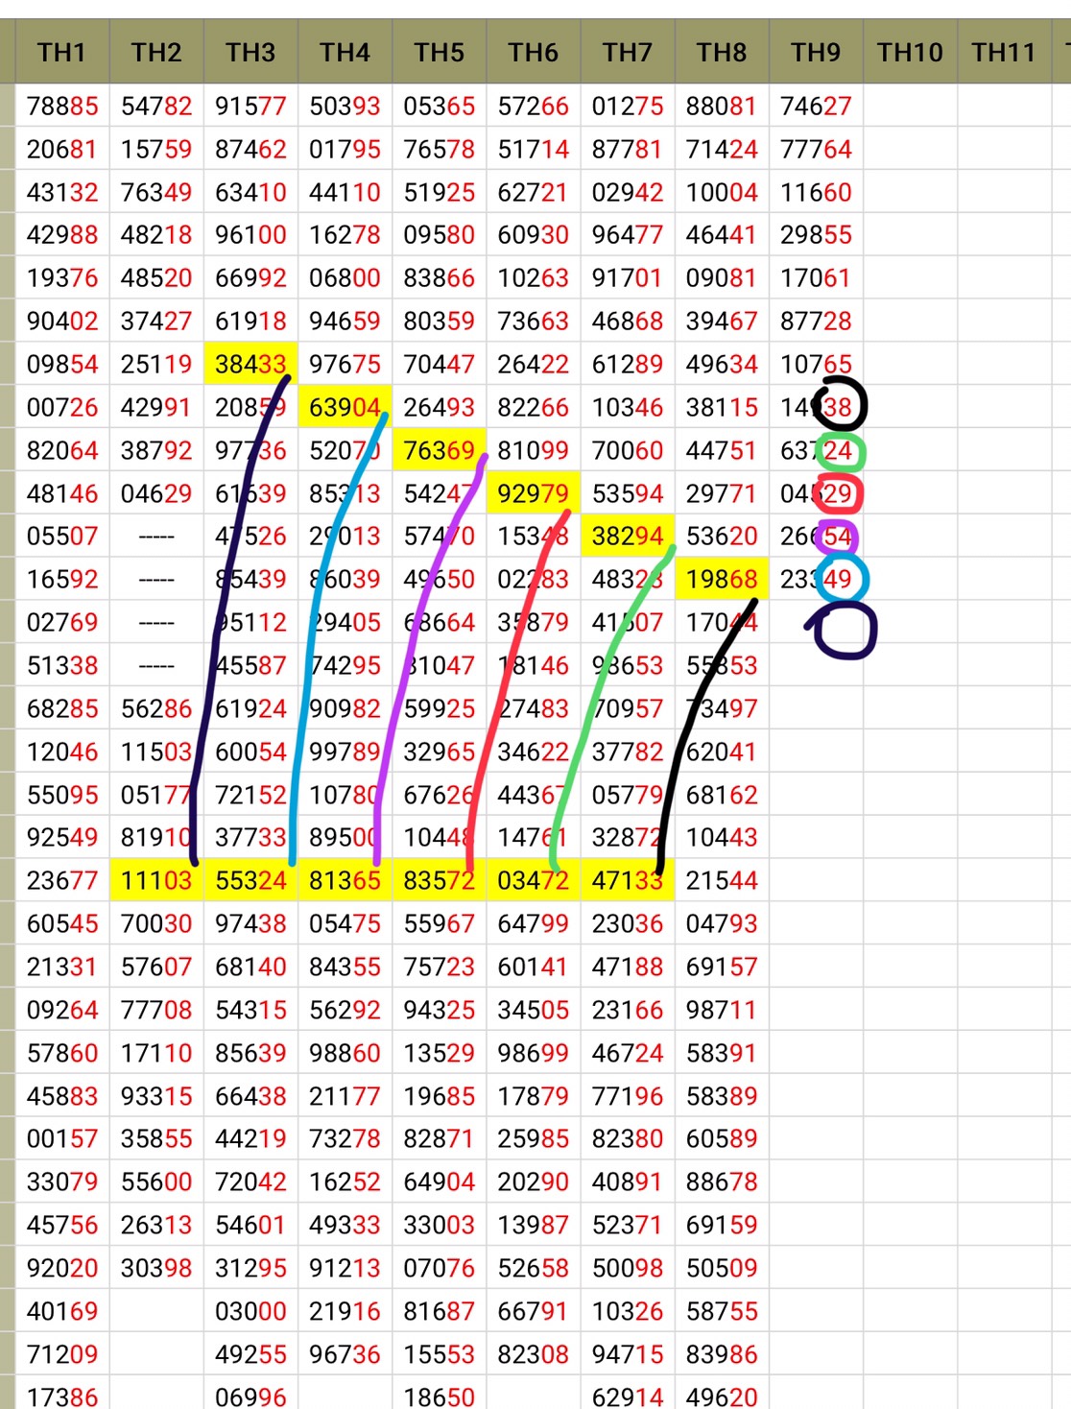Viewport: 1071px width, 1409px height.
Task: Click the yellow cell 81365
Action: pyautogui.click(x=345, y=880)
